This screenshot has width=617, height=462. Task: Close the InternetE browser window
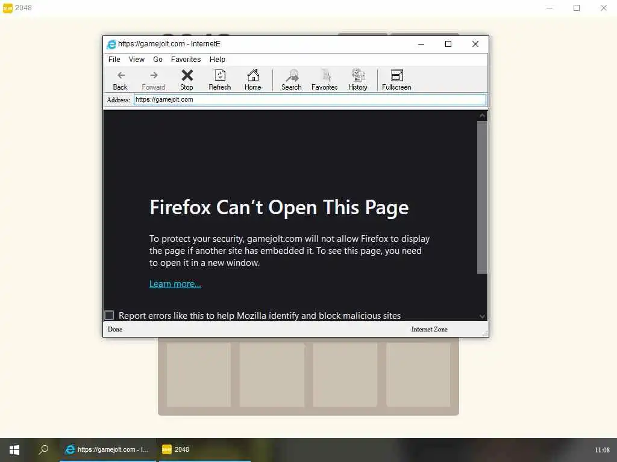point(475,44)
